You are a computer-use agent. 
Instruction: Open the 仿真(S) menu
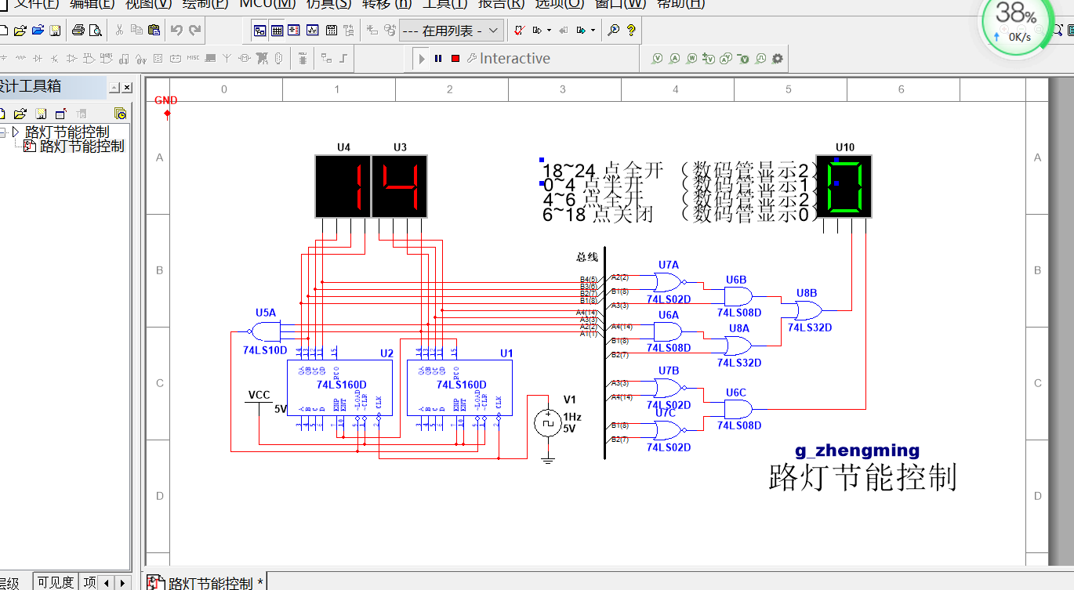click(x=328, y=4)
